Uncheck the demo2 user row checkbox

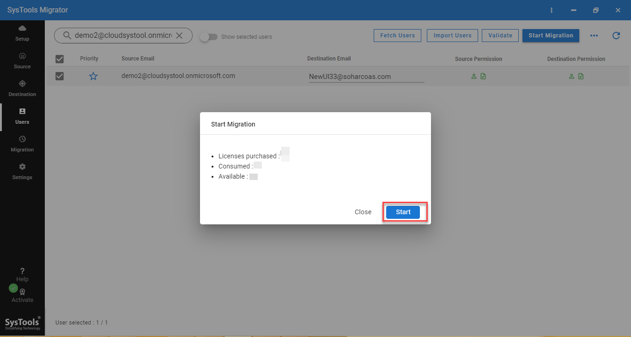tap(60, 76)
